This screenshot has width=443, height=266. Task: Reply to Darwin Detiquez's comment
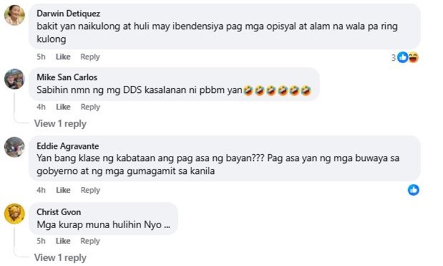pyautogui.click(x=90, y=57)
